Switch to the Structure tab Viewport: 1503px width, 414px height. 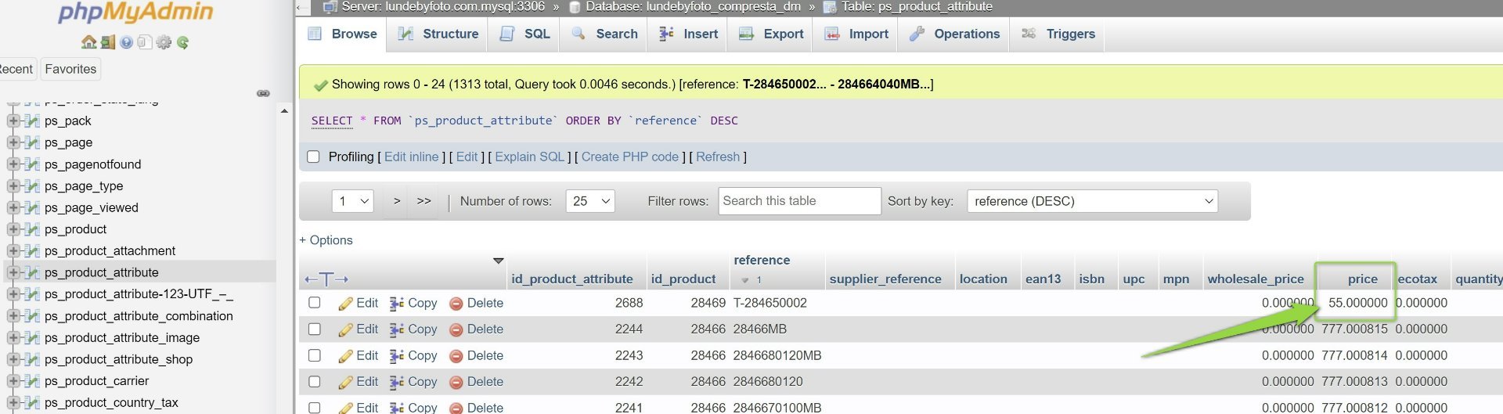pos(438,34)
